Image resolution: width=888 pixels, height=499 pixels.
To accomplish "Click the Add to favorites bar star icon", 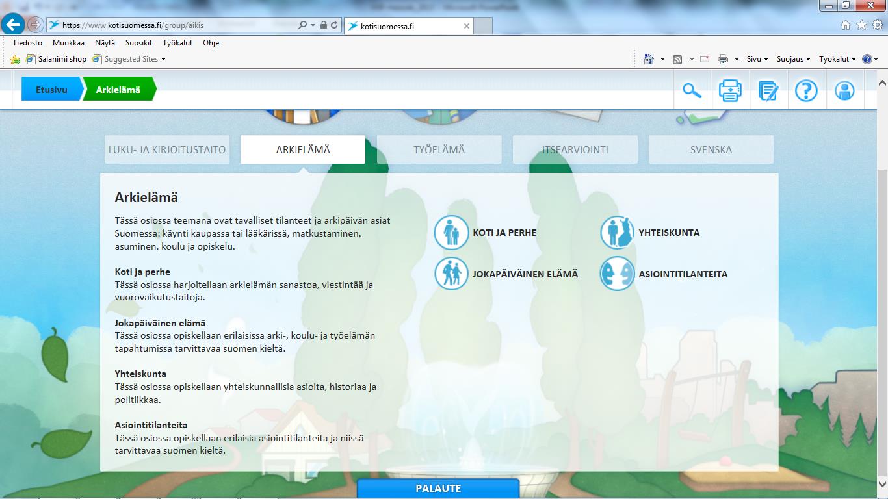I will tap(15, 59).
